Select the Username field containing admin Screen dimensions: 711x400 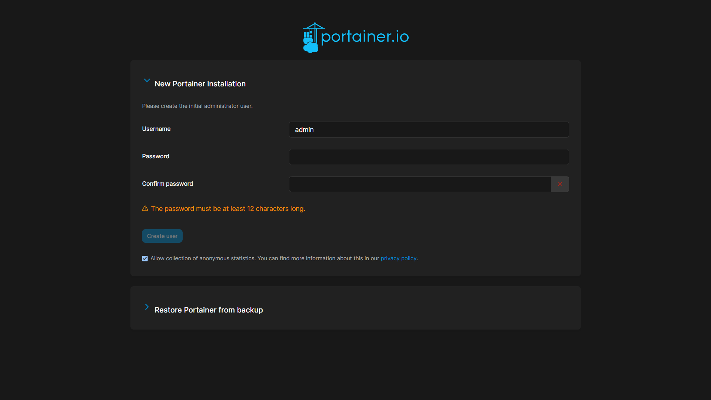[428, 129]
